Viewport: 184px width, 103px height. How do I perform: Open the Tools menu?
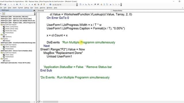(37, 8)
